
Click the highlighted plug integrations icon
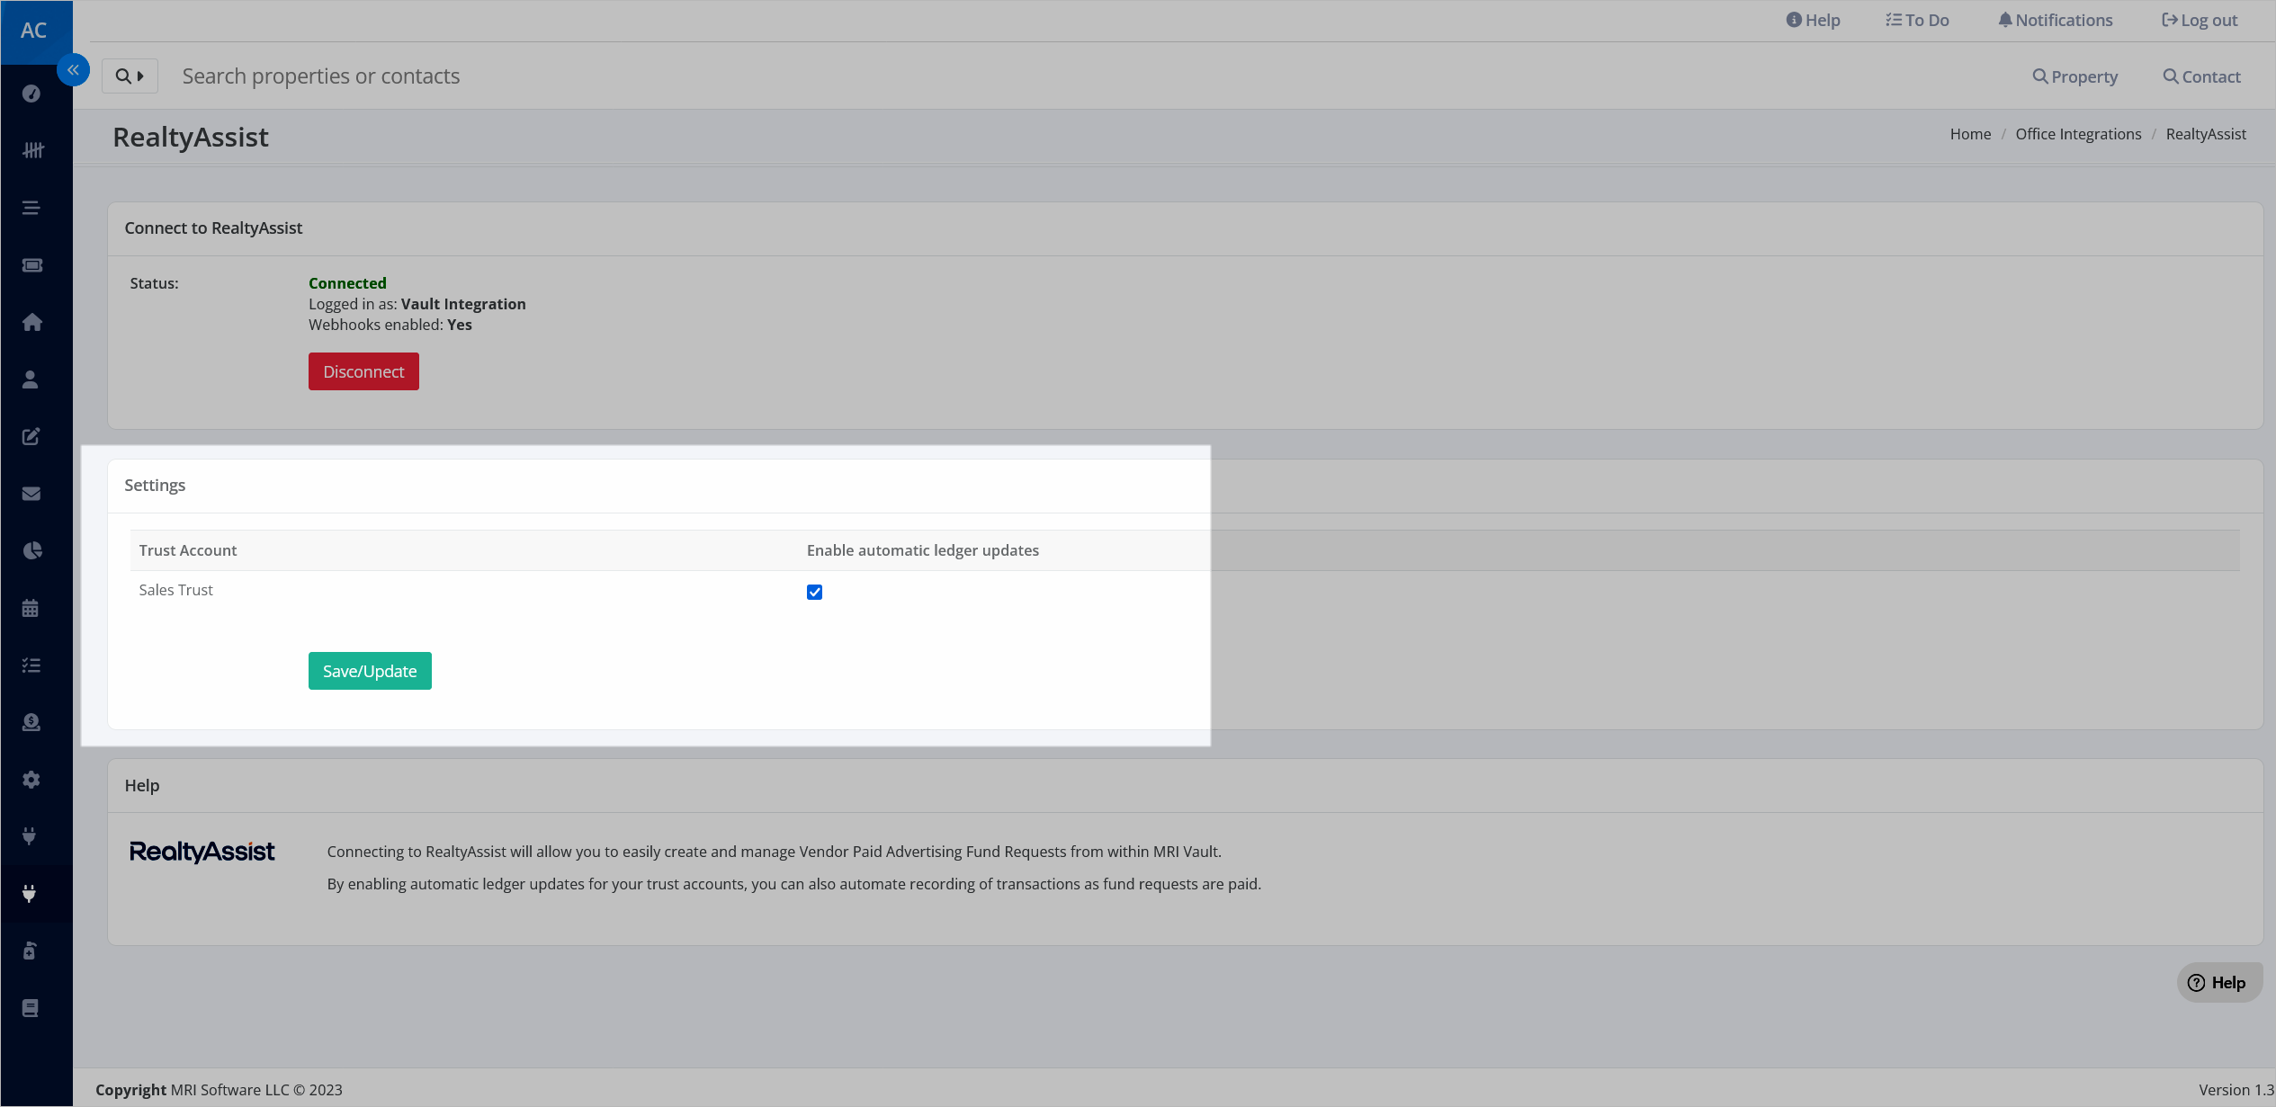click(x=30, y=894)
